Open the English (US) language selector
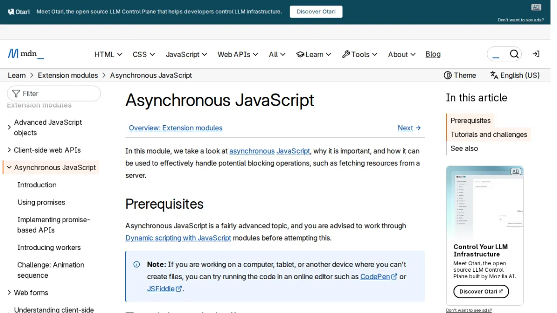The height and width of the screenshot is (313, 557). [x=515, y=75]
